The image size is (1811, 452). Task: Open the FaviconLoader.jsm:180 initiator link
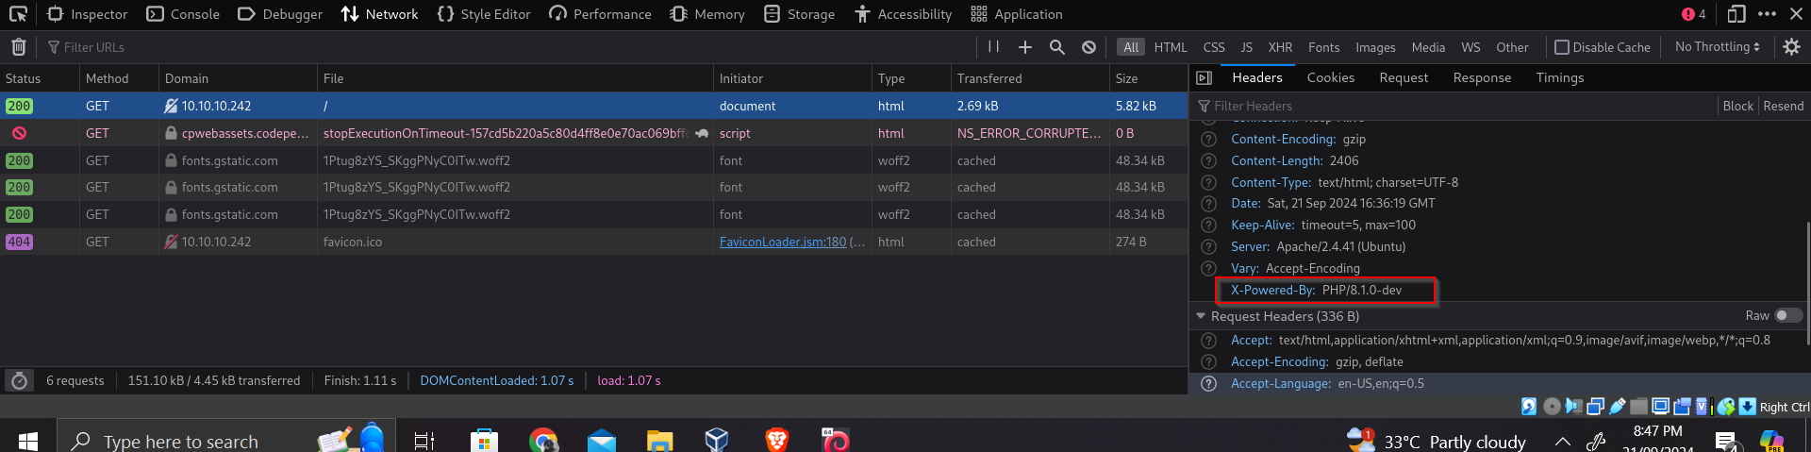783,243
